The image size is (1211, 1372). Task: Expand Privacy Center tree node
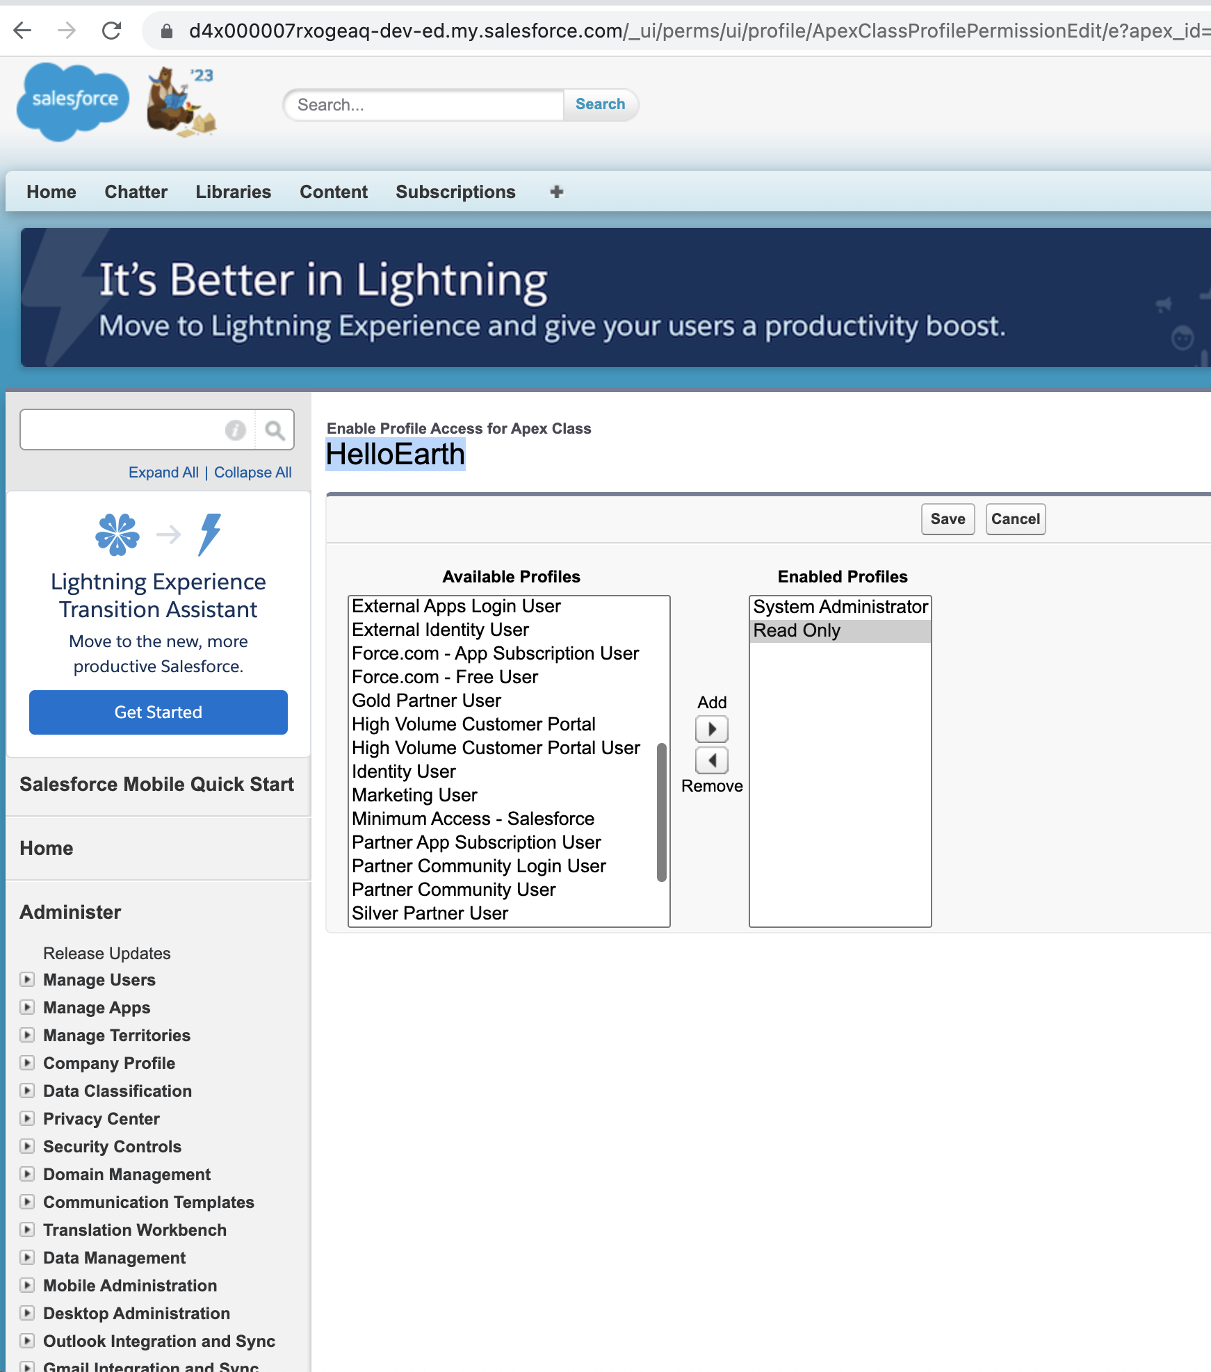pyautogui.click(x=27, y=1118)
